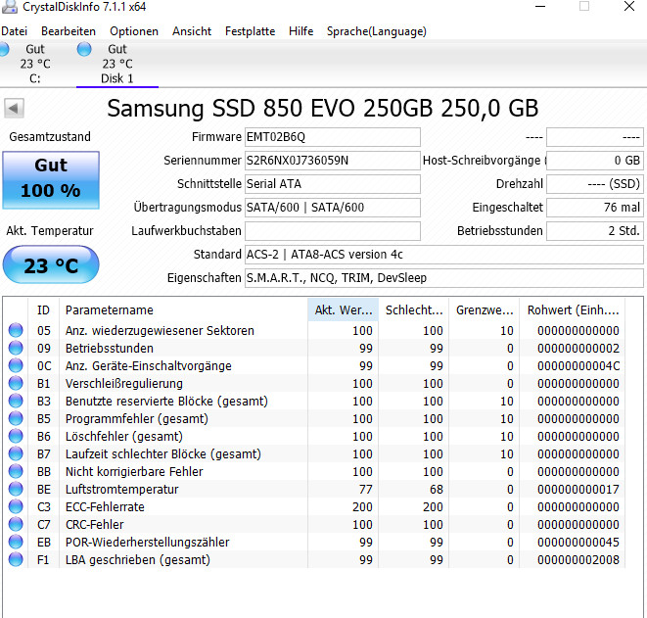The image size is (647, 618).
Task: Click the Akt. Wer... column header
Action: tap(344, 310)
